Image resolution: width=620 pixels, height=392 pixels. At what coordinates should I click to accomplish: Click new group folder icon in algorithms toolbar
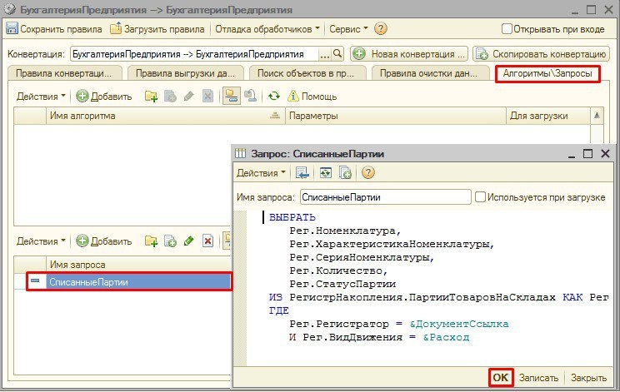(x=151, y=97)
